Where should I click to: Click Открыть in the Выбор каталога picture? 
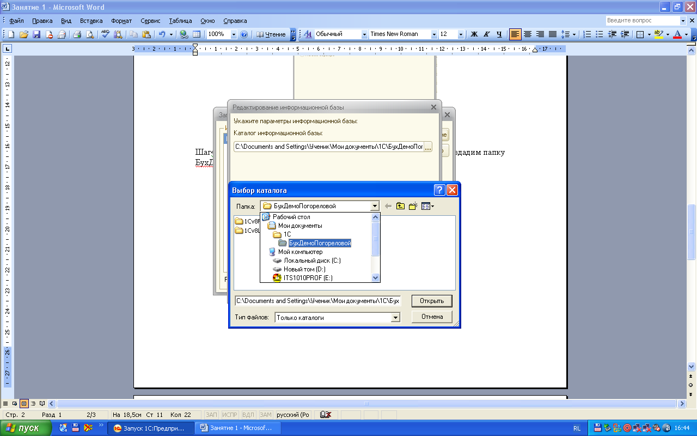tap(432, 301)
